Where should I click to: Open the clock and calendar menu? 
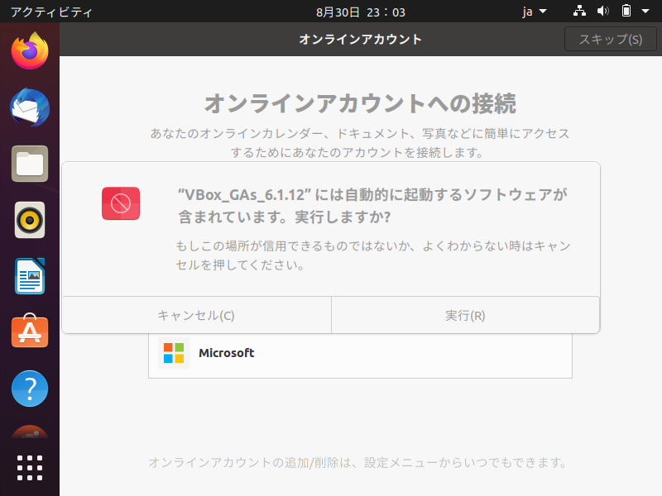pyautogui.click(x=361, y=12)
